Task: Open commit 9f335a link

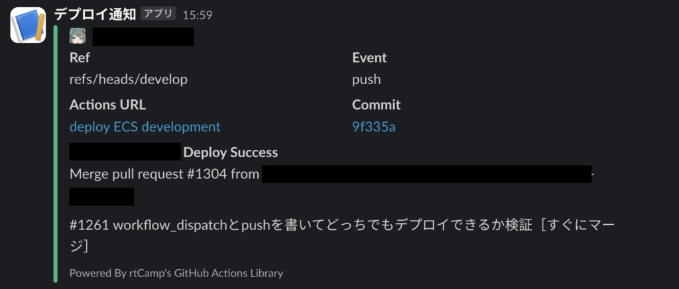Action: pos(374,127)
